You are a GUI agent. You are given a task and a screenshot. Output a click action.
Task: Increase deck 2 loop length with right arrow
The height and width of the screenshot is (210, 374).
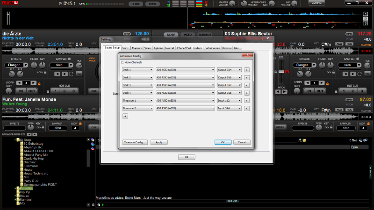click(322, 83)
